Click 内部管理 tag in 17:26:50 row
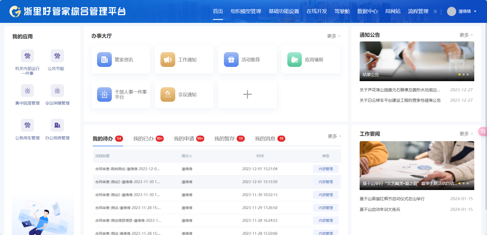Screen dimensions: 487x235 (326, 208)
